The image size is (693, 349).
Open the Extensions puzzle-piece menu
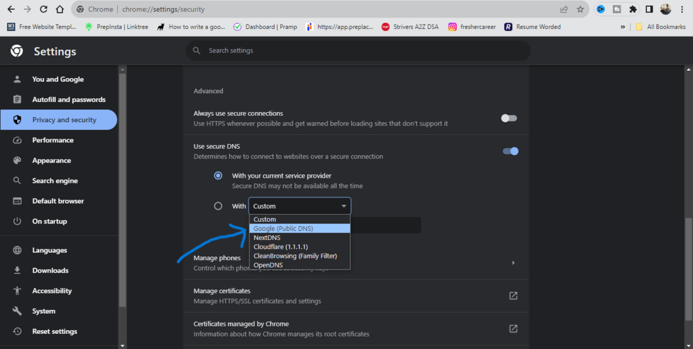[633, 9]
